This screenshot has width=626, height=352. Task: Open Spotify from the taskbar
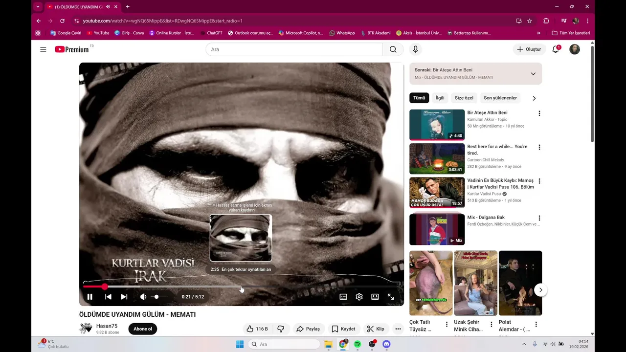coord(357,344)
